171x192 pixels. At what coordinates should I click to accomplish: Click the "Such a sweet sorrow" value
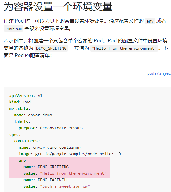(65, 186)
